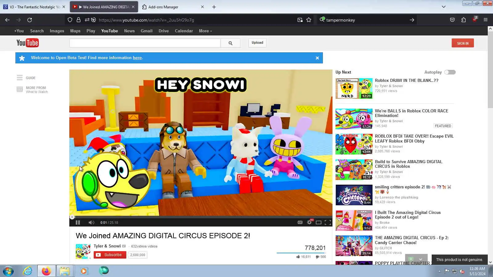The width and height of the screenshot is (493, 277).
Task: Save page to Pocket
Action: 452,20
